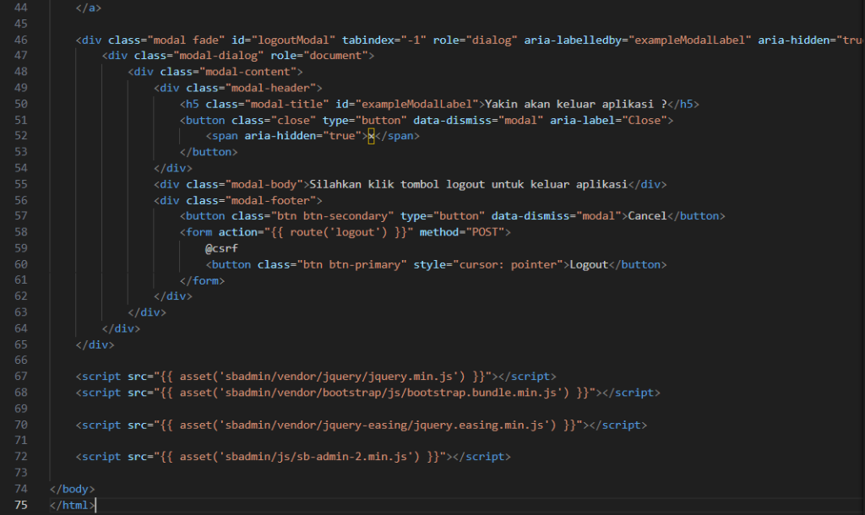Click the text "Silahkan klik tombol logout untuk keluar aplikasi"
Image resolution: width=865 pixels, height=515 pixels.
coord(468,184)
